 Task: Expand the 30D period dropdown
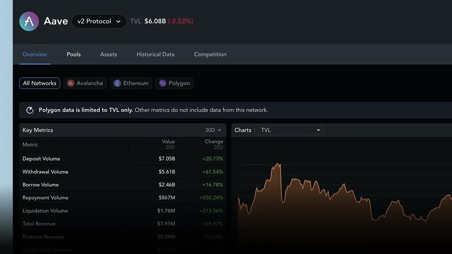click(x=213, y=130)
